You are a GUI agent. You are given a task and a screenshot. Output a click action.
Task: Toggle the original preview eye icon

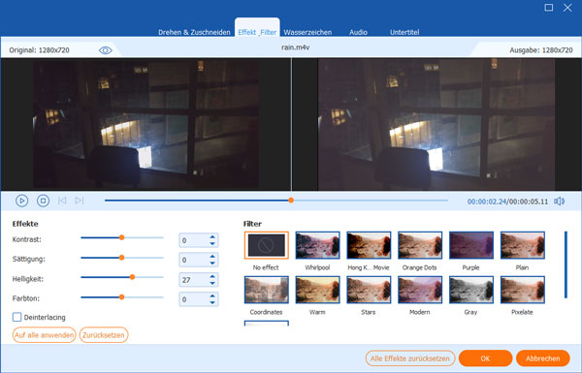pos(106,50)
